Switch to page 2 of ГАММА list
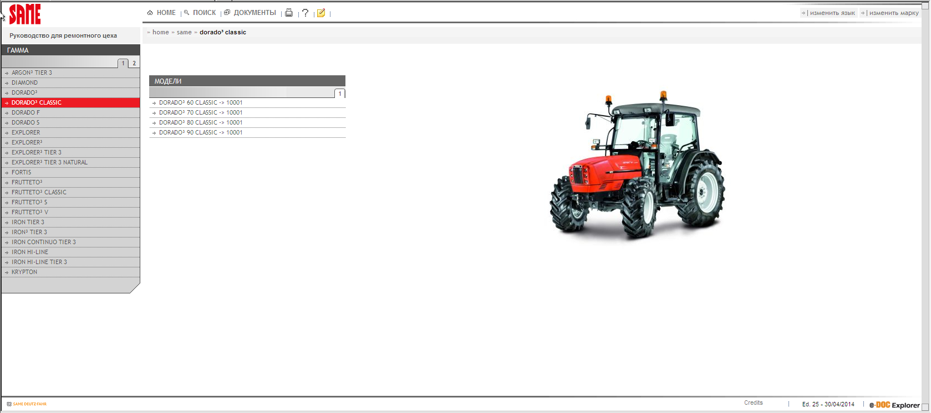The image size is (931, 413). pyautogui.click(x=134, y=63)
